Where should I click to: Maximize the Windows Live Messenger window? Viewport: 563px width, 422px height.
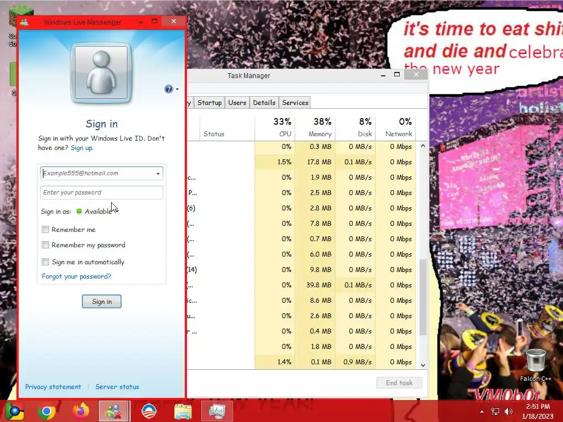coord(154,21)
